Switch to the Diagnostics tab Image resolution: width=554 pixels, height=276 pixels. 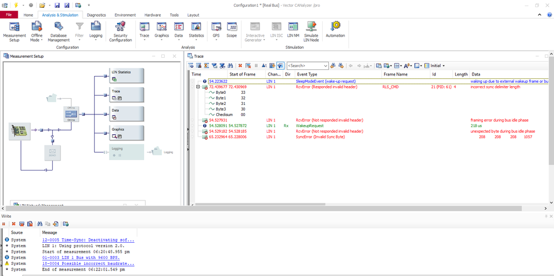96,15
